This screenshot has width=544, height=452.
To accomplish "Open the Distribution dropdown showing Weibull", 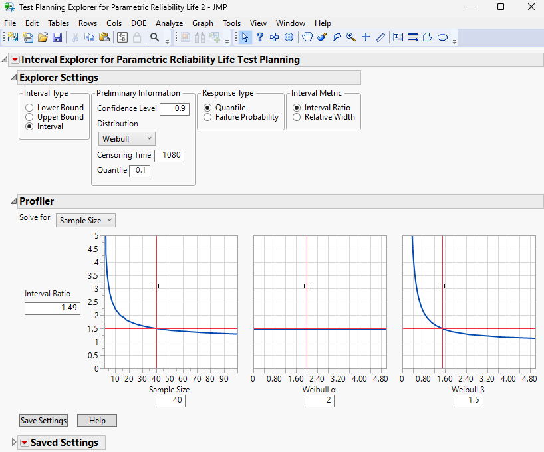I will click(126, 138).
